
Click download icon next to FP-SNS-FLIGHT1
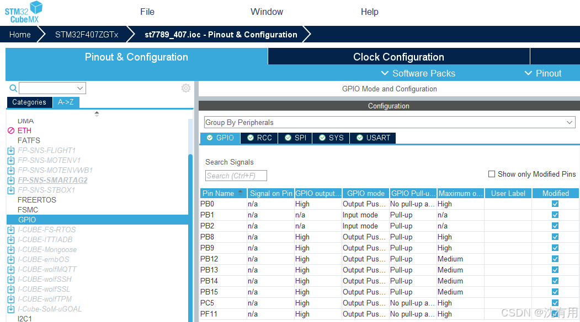pyautogui.click(x=11, y=150)
